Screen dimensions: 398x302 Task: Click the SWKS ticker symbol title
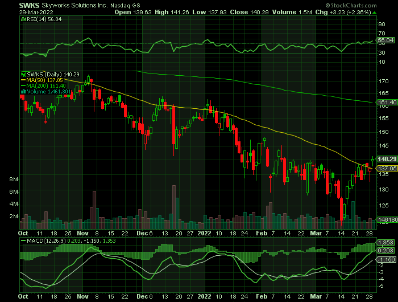click(x=29, y=5)
